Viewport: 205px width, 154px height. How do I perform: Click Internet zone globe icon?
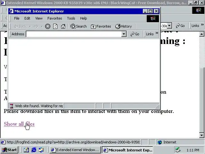click(x=160, y=142)
